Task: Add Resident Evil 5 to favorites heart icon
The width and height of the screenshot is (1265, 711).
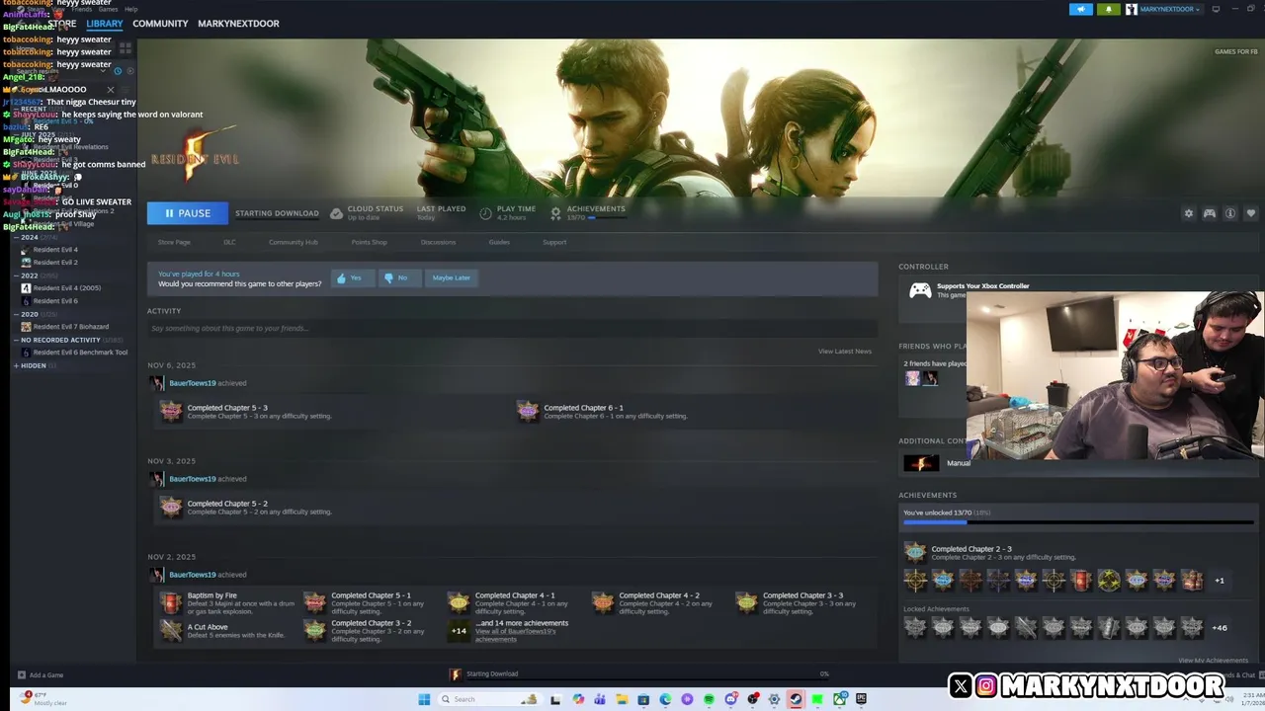Action: (1250, 213)
